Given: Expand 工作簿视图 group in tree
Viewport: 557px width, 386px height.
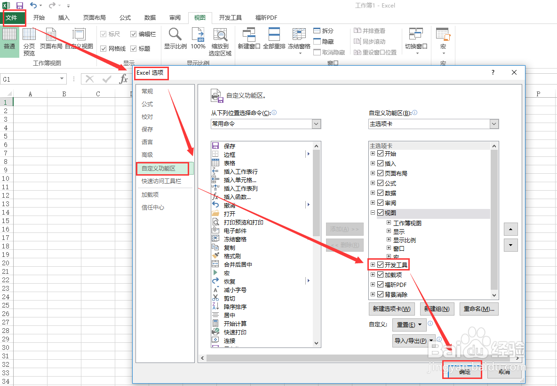Looking at the screenshot, I should click(389, 223).
